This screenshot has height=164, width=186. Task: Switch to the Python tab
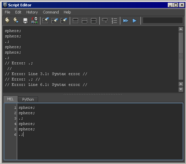click(x=28, y=99)
